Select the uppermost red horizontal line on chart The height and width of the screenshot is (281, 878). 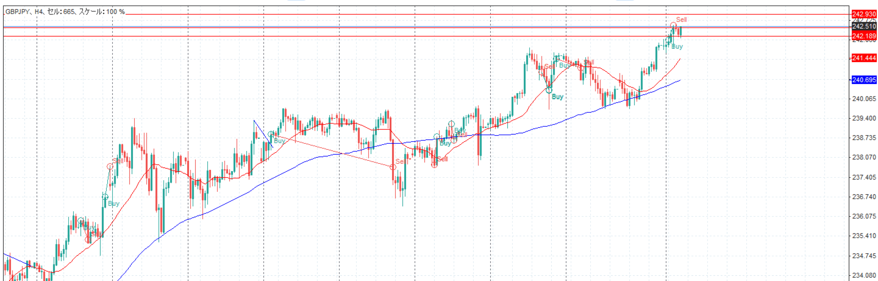click(x=412, y=14)
